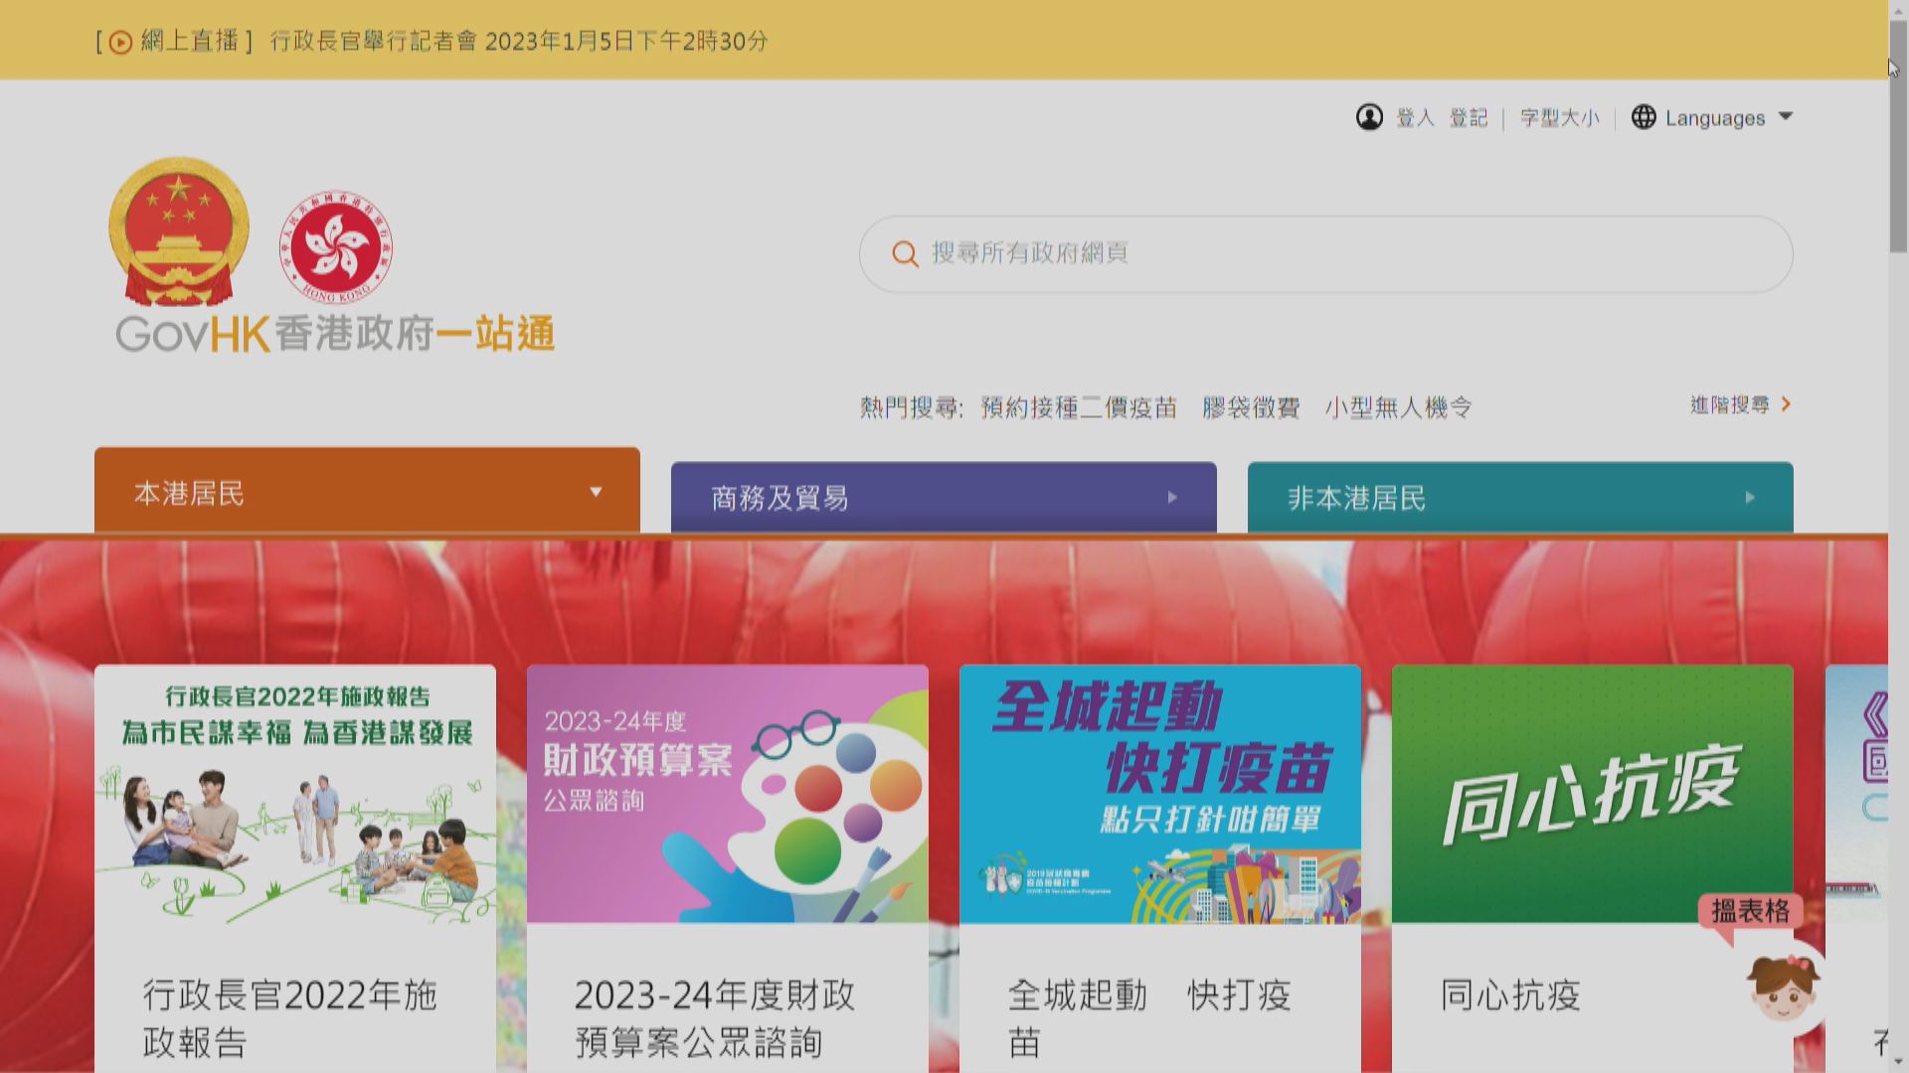Click the 膠袋徵費 hot search link
The height and width of the screenshot is (1073, 1909).
1251,407
